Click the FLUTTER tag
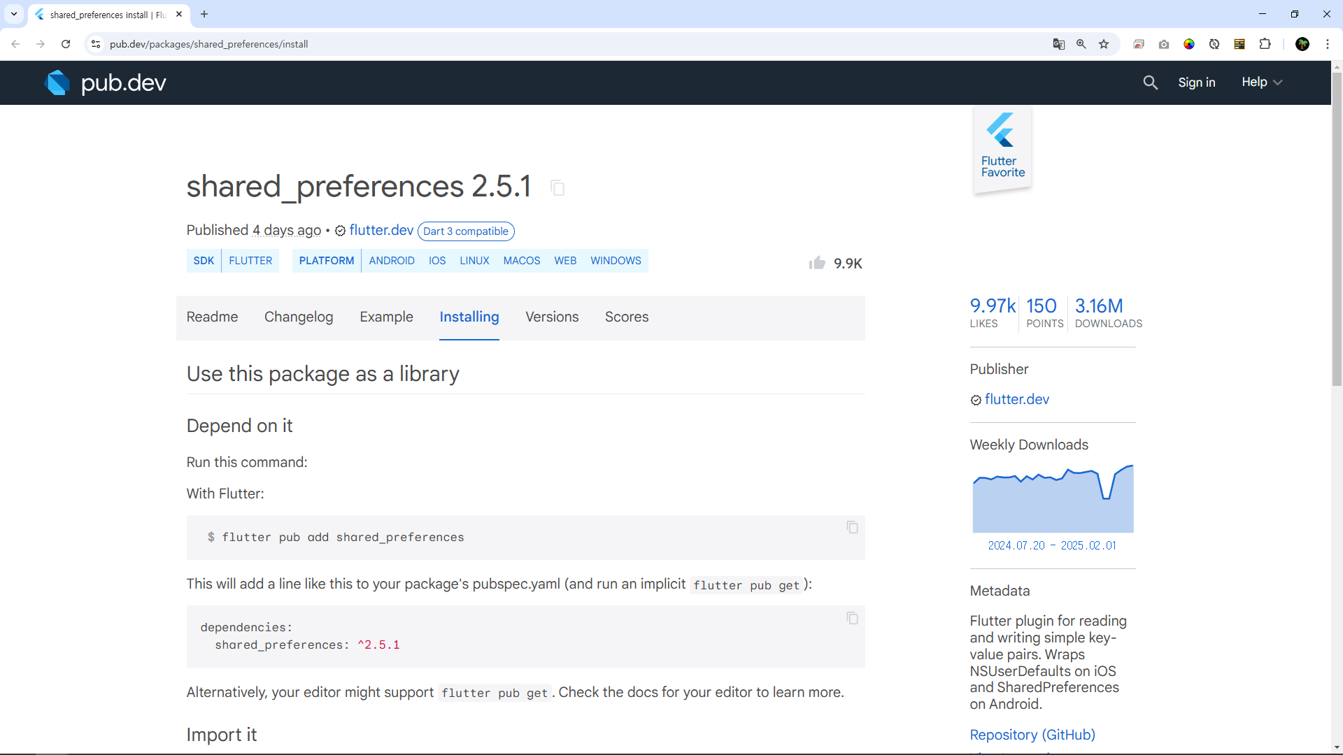This screenshot has height=755, width=1343. click(x=250, y=261)
